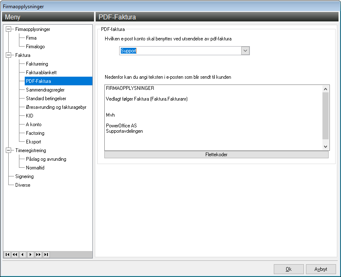
Task: Jump to first menu page
Action: (7, 254)
